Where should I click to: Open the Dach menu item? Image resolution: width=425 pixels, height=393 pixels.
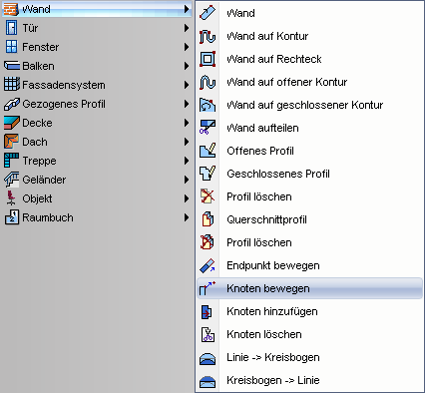pyautogui.click(x=97, y=142)
